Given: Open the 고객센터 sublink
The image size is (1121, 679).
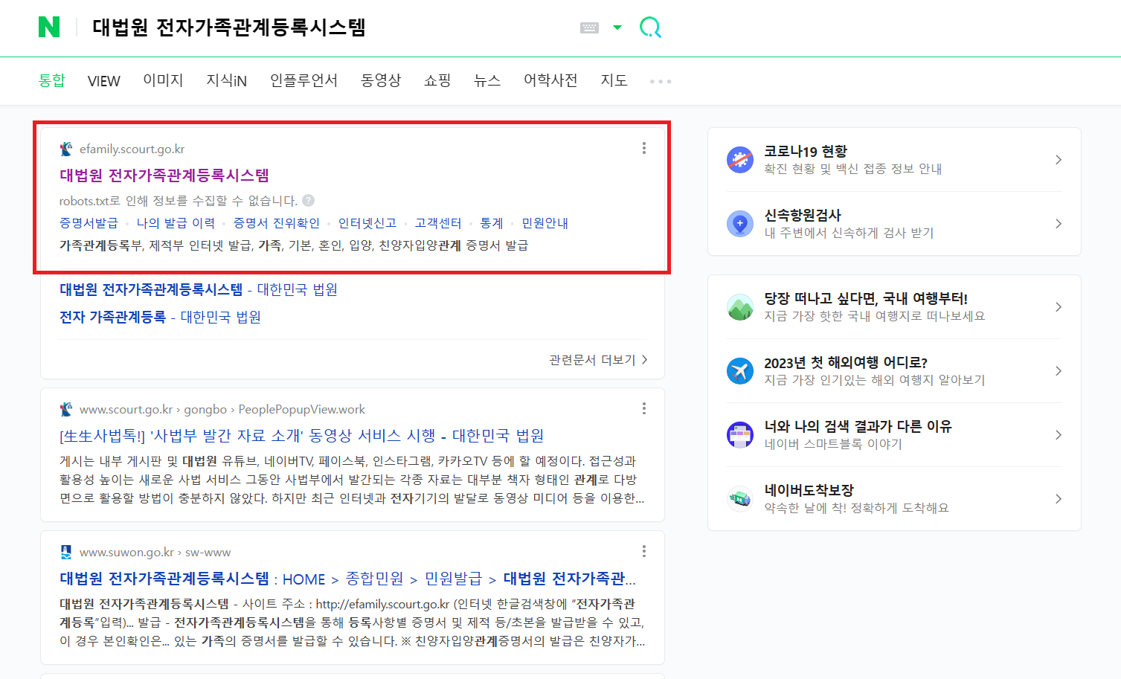Looking at the screenshot, I should (x=438, y=223).
